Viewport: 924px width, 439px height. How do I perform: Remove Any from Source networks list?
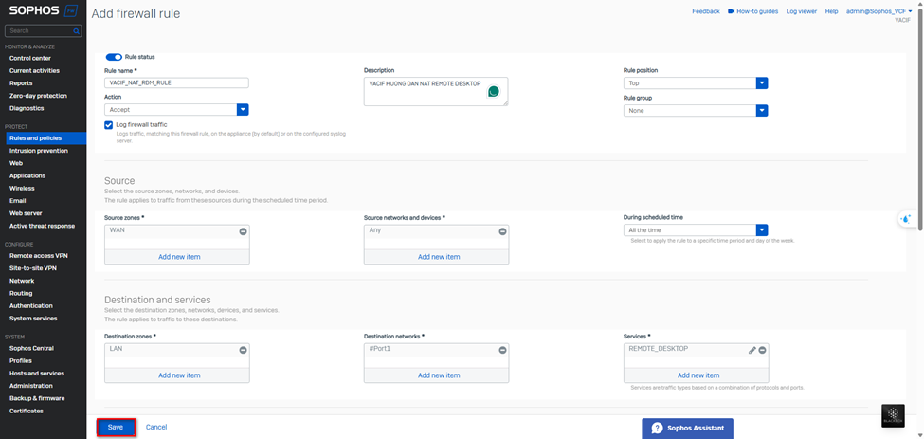pos(502,231)
